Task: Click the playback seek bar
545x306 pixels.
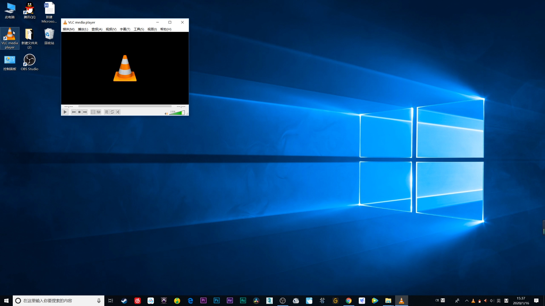Action: pyautogui.click(x=125, y=107)
